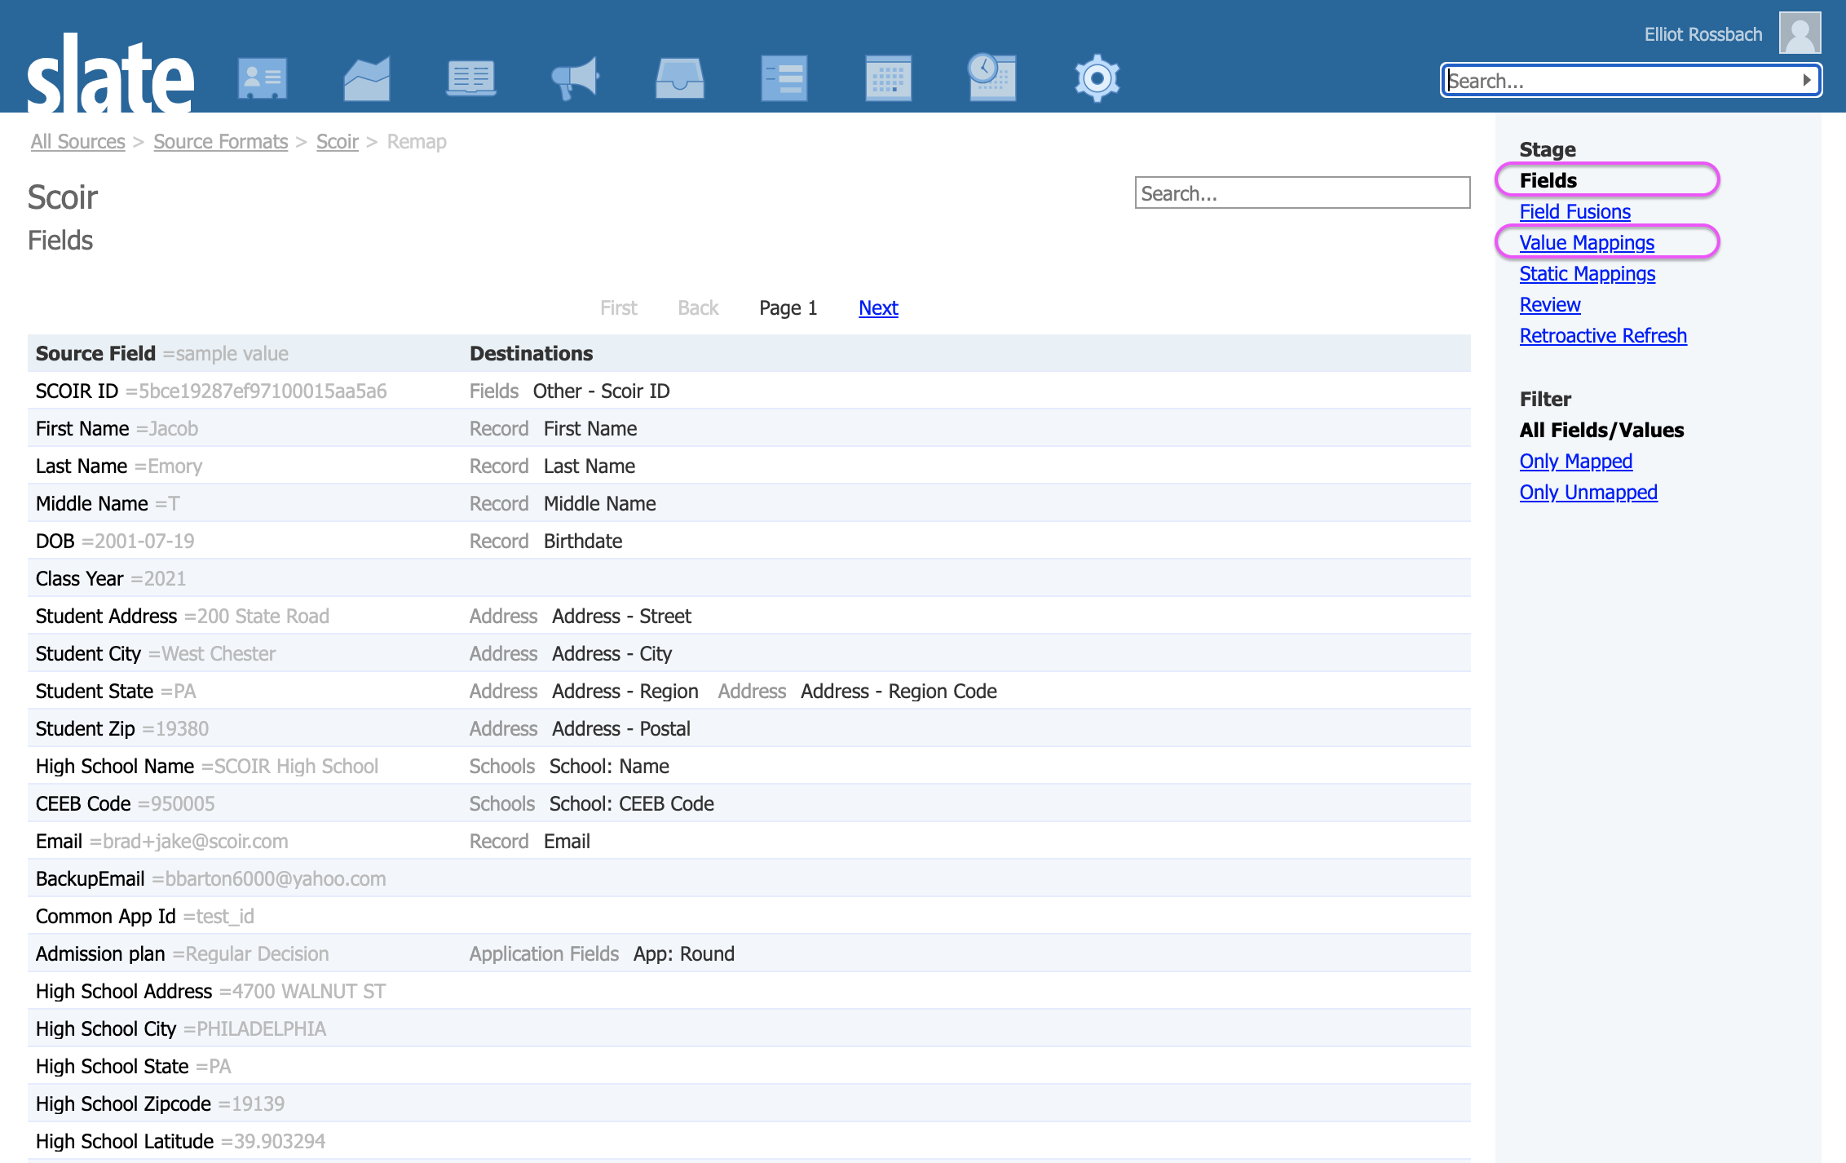This screenshot has width=1846, height=1163.
Task: Open the DOB source field row
Action: click(749, 541)
